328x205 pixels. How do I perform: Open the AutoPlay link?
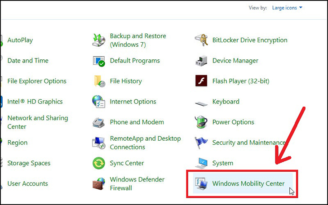pyautogui.click(x=20, y=40)
